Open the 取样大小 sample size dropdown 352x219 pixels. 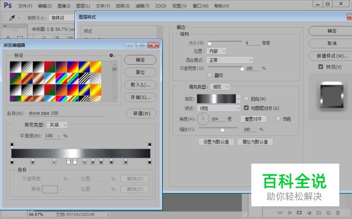pos(61,18)
